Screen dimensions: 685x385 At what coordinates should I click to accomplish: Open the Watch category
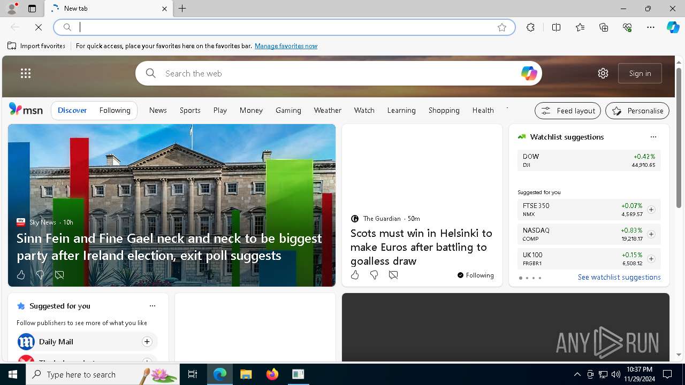tap(364, 110)
